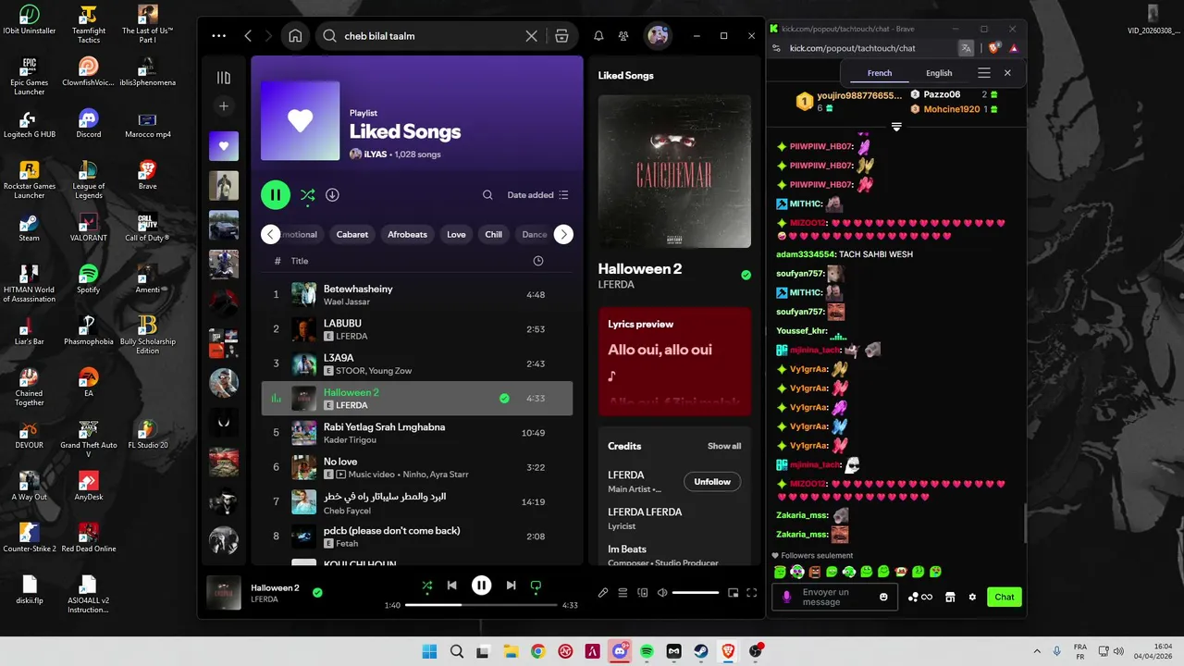Open the Windows Start button
The width and height of the screenshot is (1184, 666).
(x=429, y=652)
